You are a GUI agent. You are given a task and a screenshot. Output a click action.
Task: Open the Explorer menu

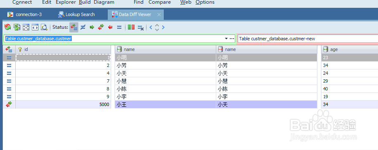pos(66,2)
